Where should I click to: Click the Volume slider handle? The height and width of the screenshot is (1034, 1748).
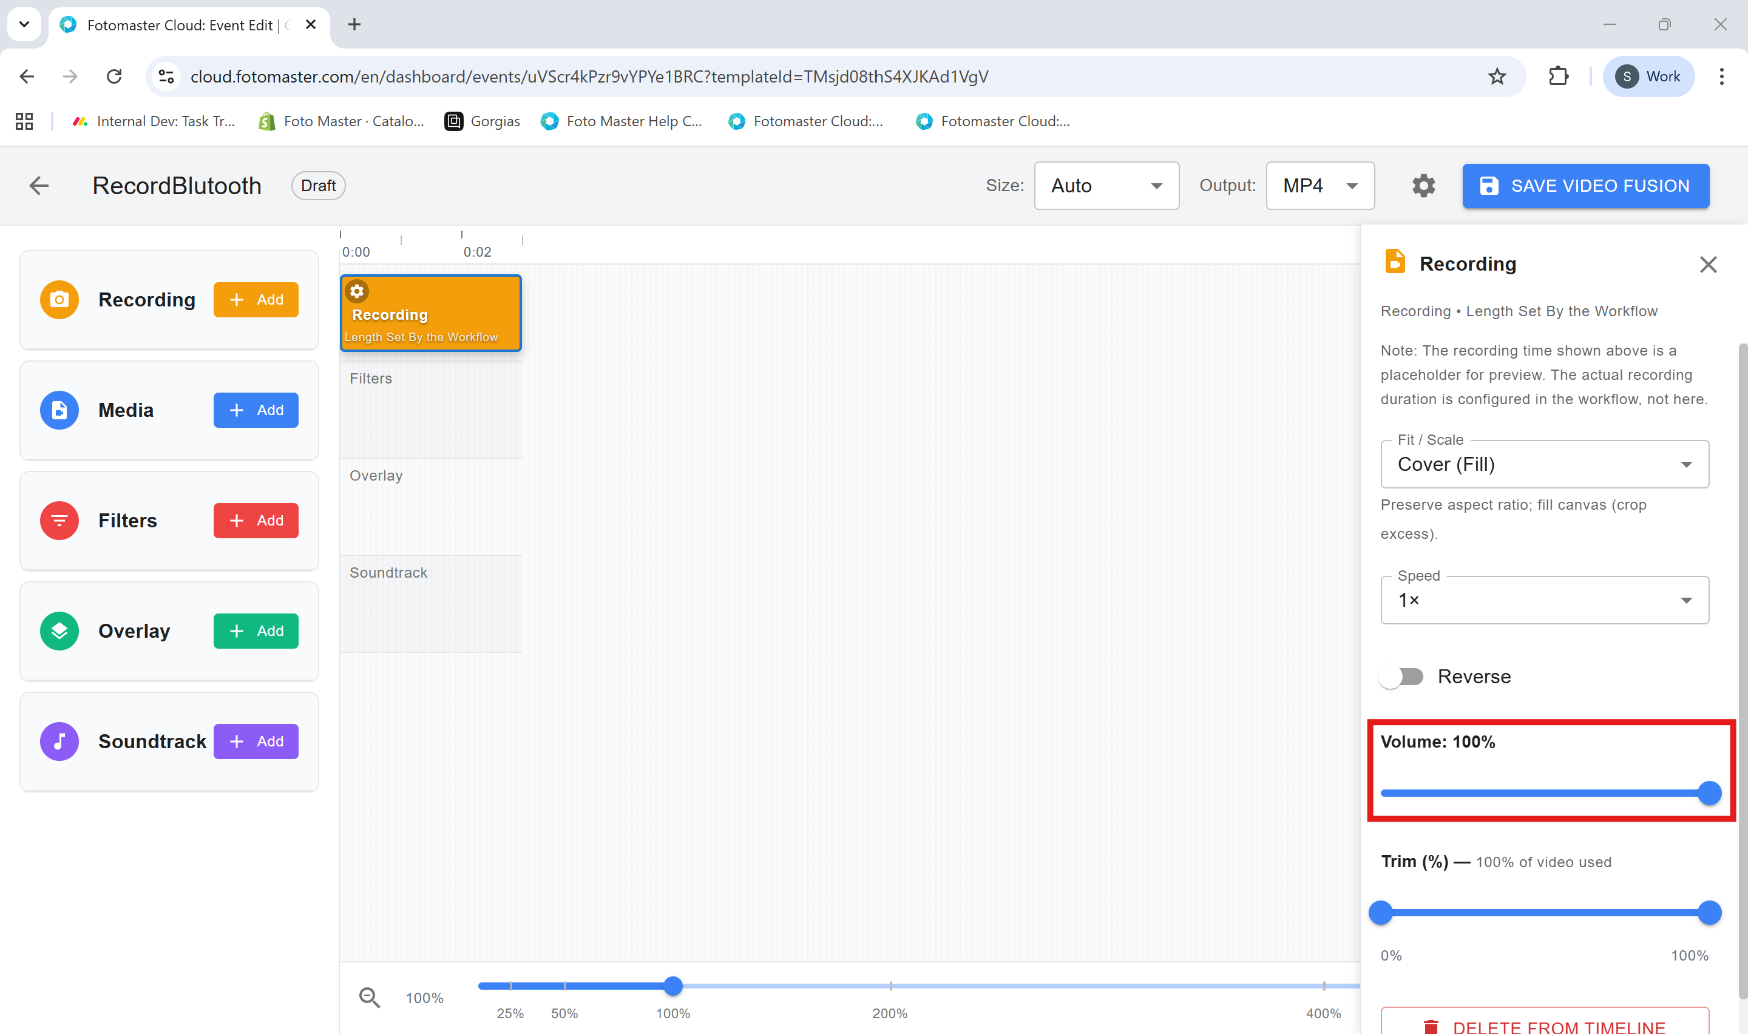(1709, 794)
